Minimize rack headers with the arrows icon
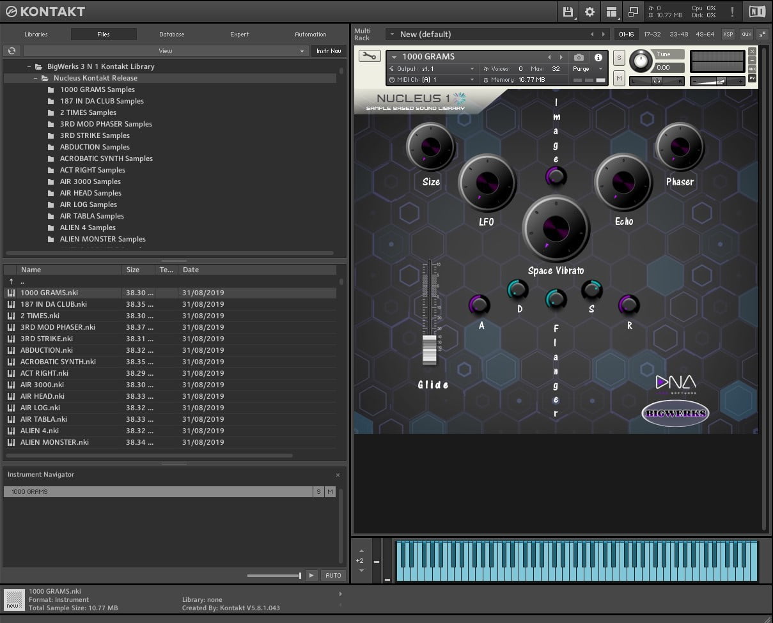773x623 pixels. coord(763,34)
